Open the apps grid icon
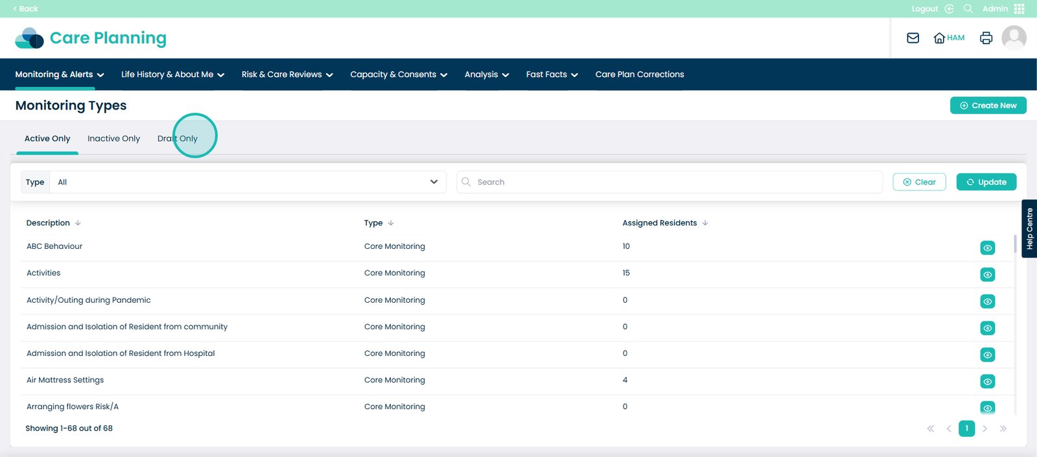This screenshot has width=1037, height=457. pos(1020,8)
